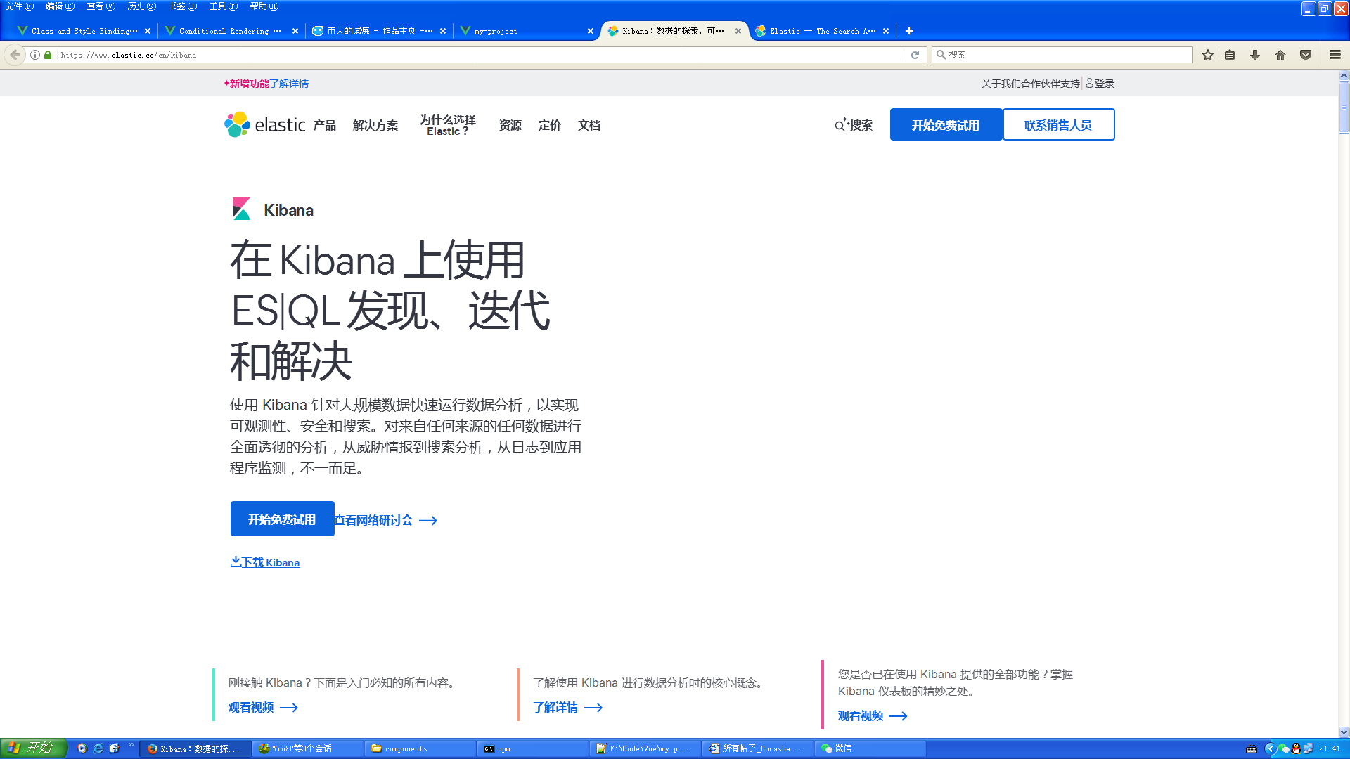Expand the quick launch overflow chevron
Image resolution: width=1350 pixels, height=759 pixels.
click(x=131, y=746)
